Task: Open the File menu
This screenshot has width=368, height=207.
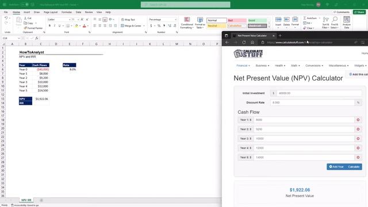Action: 6,12
